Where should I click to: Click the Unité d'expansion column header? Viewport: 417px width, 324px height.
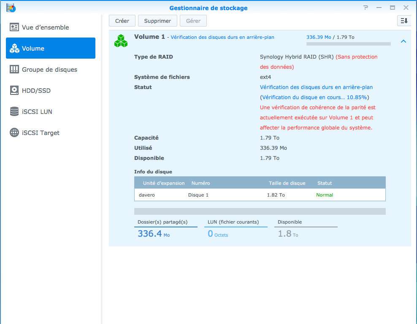coord(164,183)
